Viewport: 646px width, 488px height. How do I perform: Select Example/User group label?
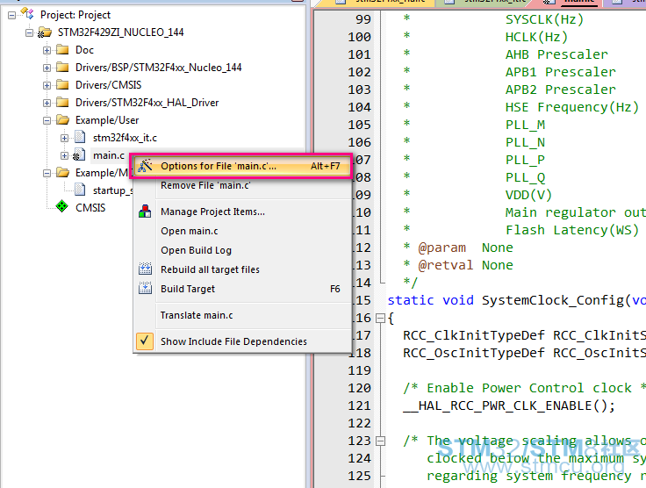(x=107, y=120)
